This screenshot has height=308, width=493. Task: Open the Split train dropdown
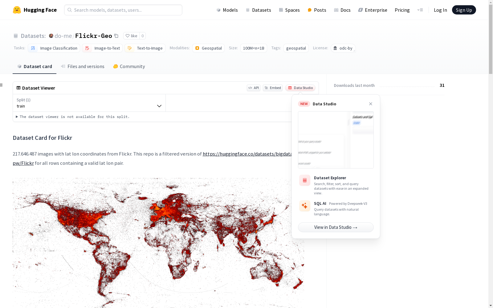[x=89, y=103]
